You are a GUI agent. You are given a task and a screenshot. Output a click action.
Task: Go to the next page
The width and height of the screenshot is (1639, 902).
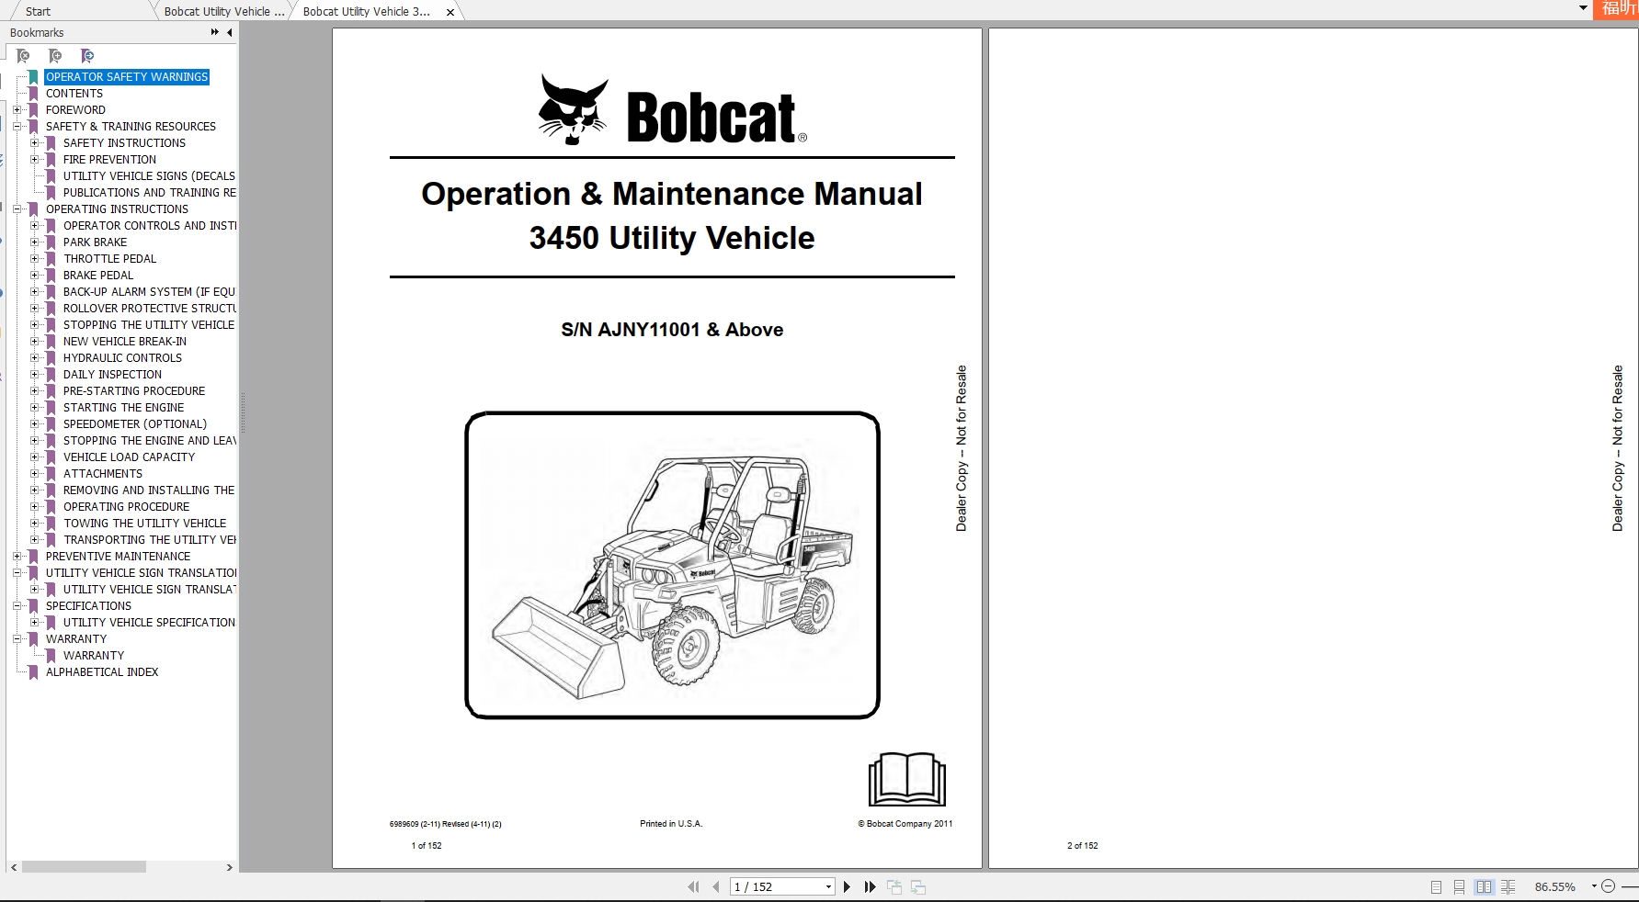pyautogui.click(x=847, y=886)
